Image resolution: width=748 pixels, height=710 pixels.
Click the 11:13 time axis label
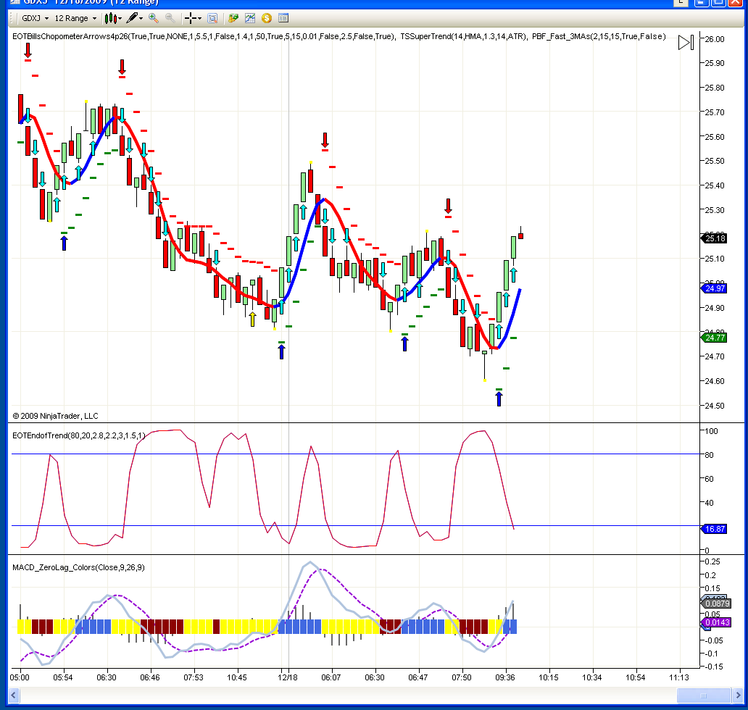tap(679, 677)
